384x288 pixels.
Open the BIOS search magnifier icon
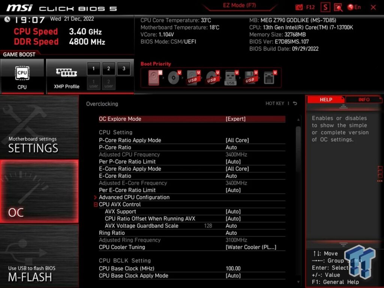[338, 7]
